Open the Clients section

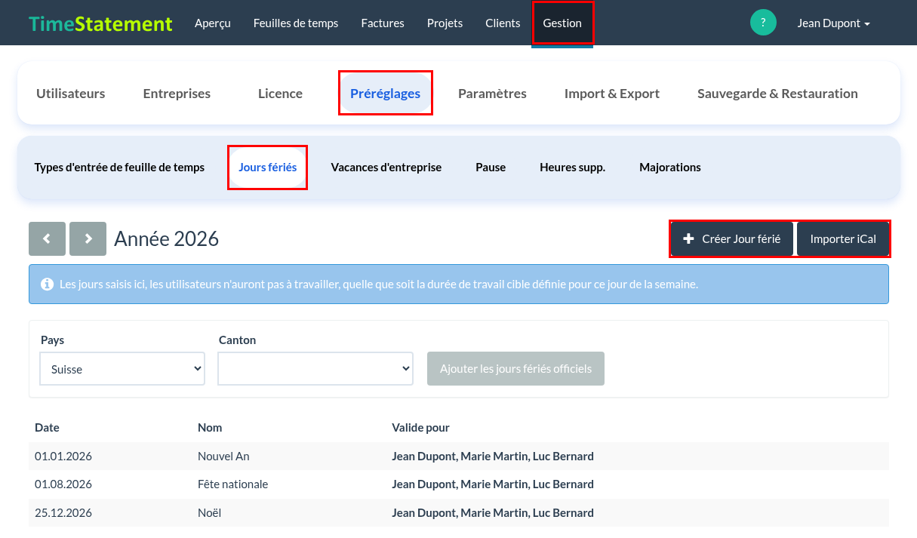coord(503,23)
